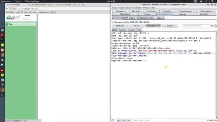
Task: Click the Drop button in Burp
Action: tap(136, 26)
